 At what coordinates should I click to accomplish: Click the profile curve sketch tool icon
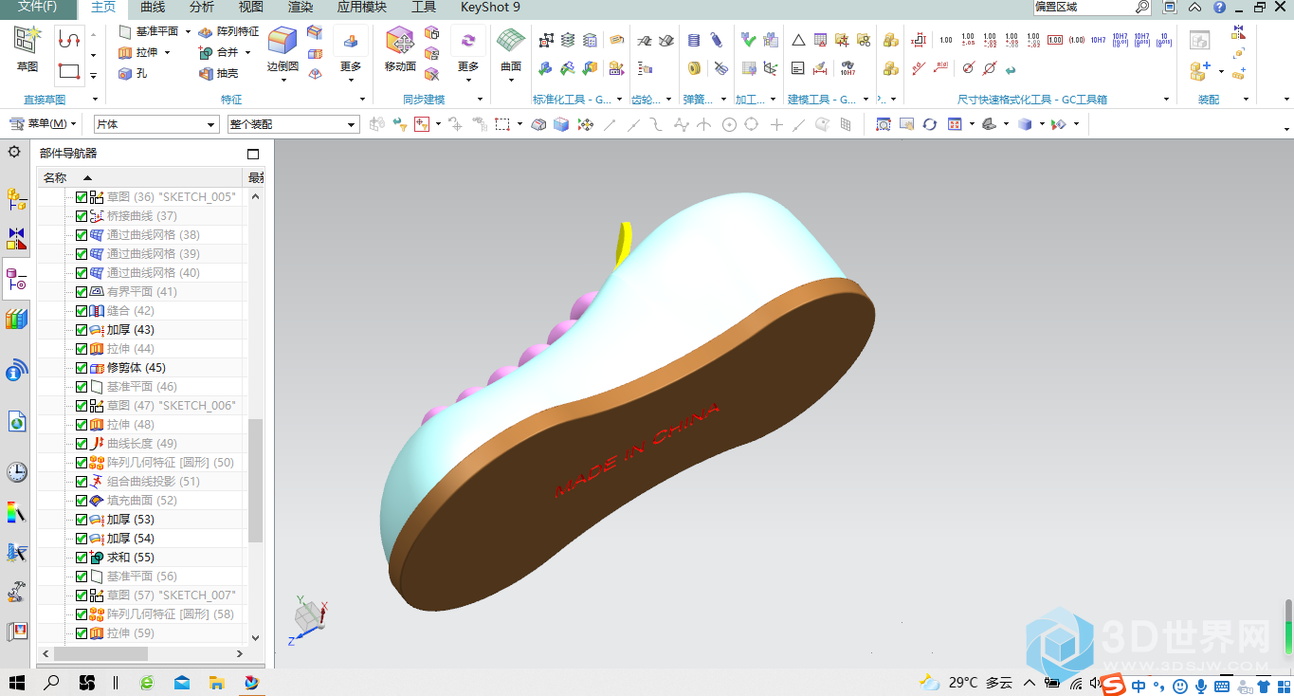(x=68, y=39)
